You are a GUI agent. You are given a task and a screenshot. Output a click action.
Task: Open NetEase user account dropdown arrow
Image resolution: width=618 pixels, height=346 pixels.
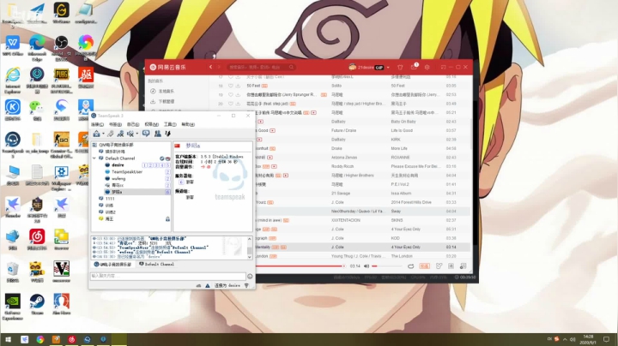pos(388,68)
